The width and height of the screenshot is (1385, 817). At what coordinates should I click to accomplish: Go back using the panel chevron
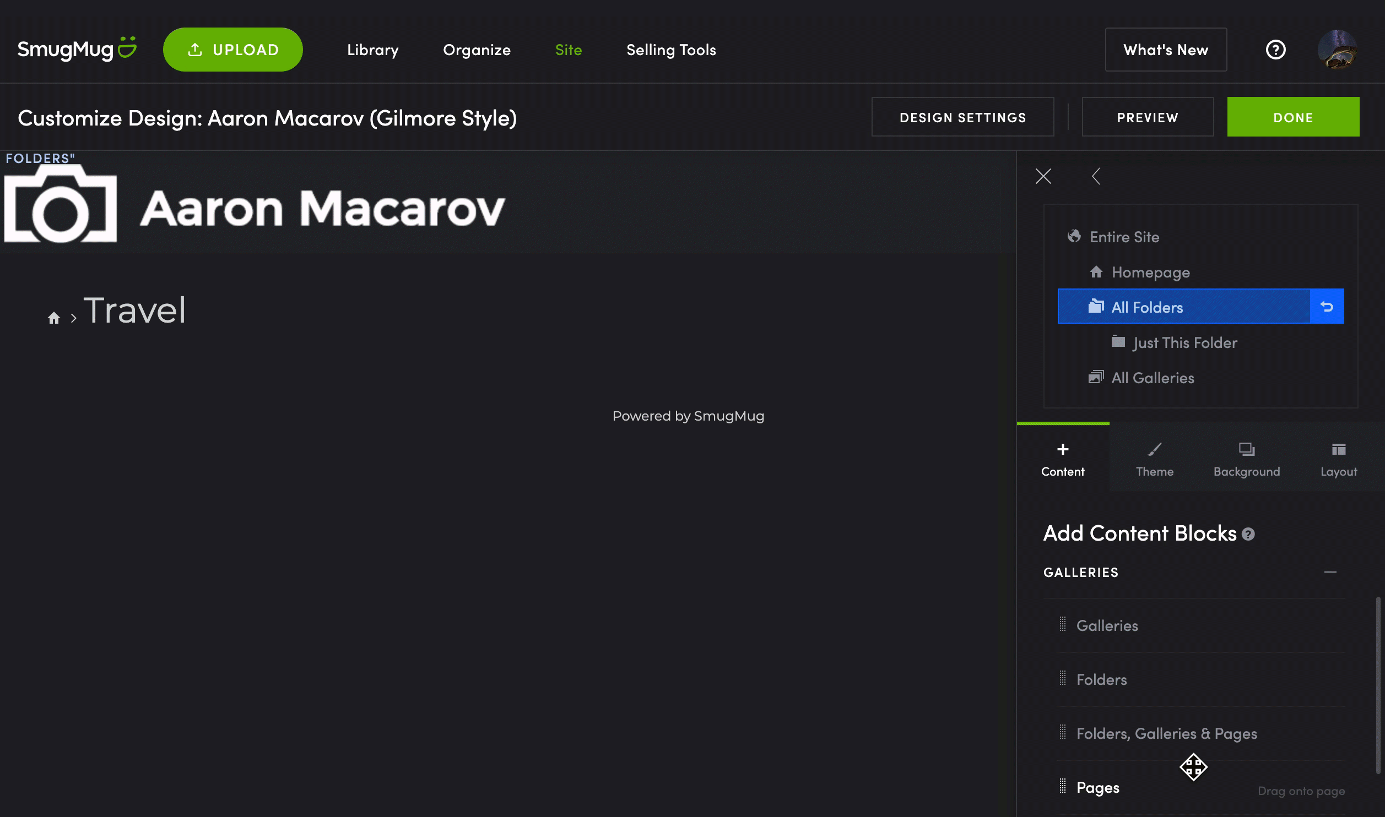point(1096,176)
